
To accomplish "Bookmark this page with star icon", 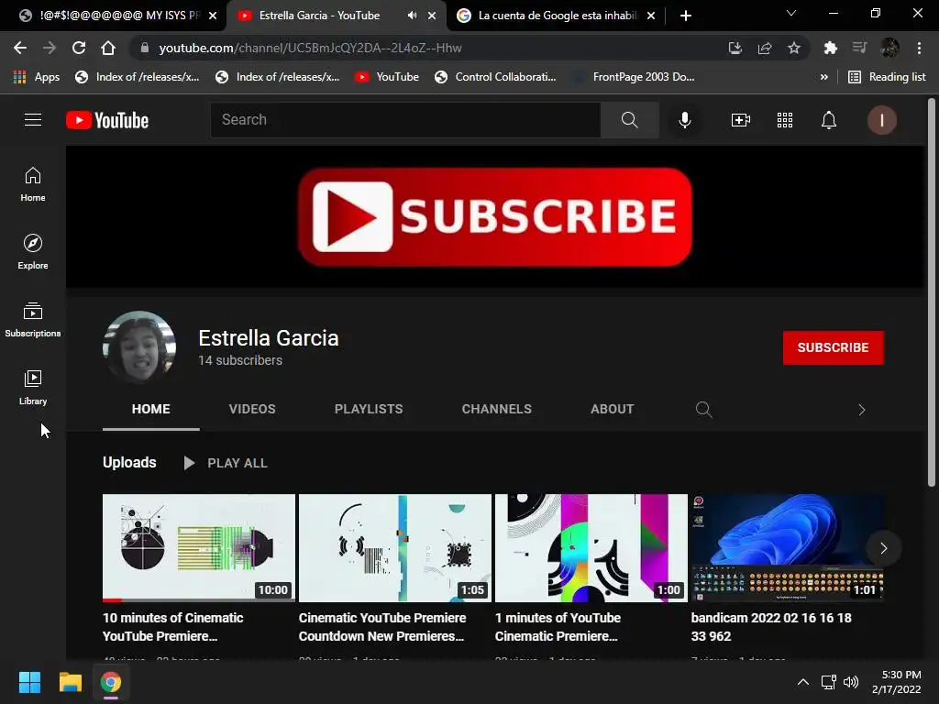I will pos(794,48).
